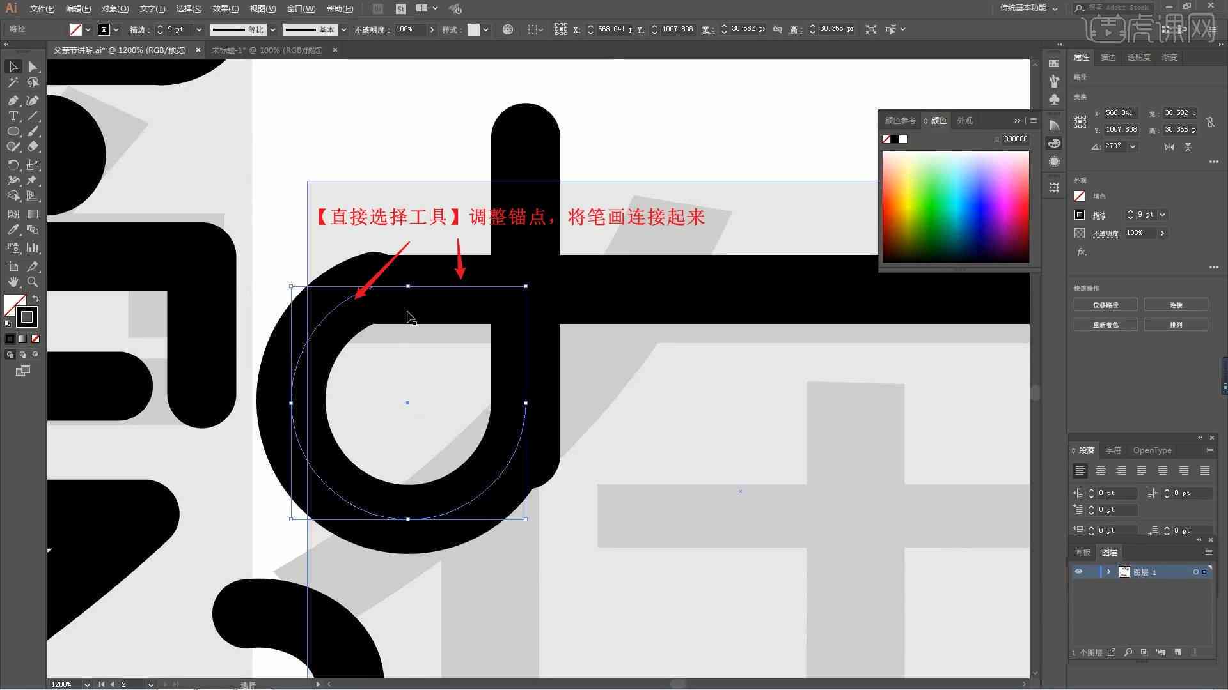
Task: Toggle layer 1 visibility eye
Action: coord(1078,572)
